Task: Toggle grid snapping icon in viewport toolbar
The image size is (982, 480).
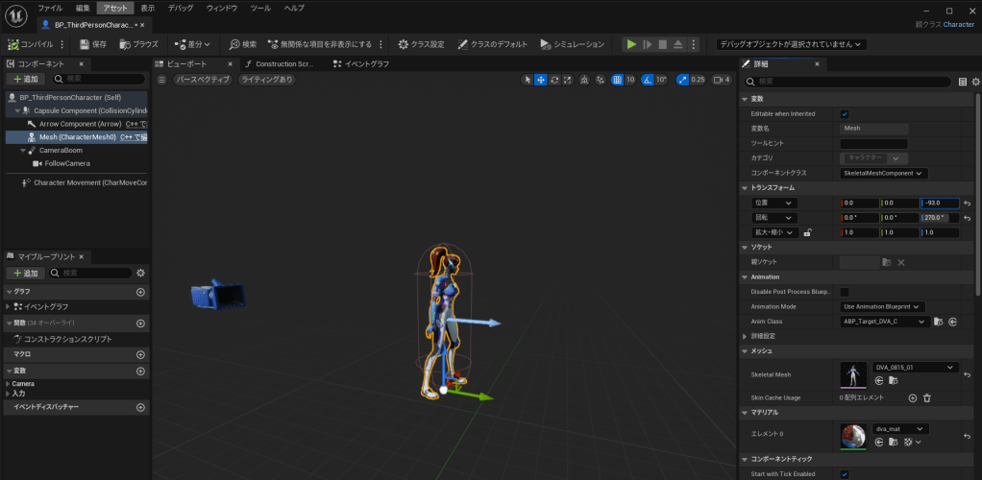Action: pos(617,80)
